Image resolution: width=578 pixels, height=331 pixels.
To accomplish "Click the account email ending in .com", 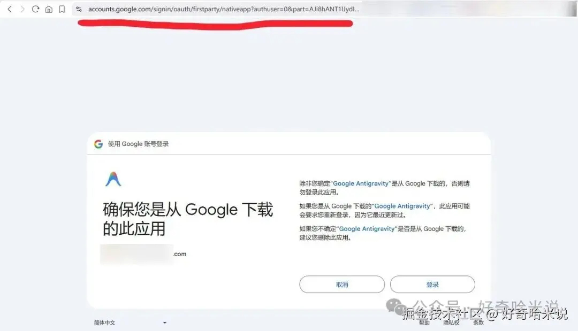I will (143, 254).
